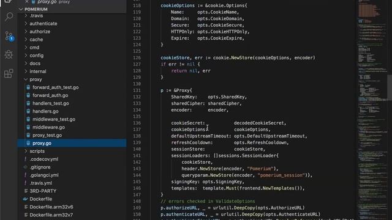The image size is (392, 220).
Task: Open .codecov.yml file
Action: [x=43, y=159]
